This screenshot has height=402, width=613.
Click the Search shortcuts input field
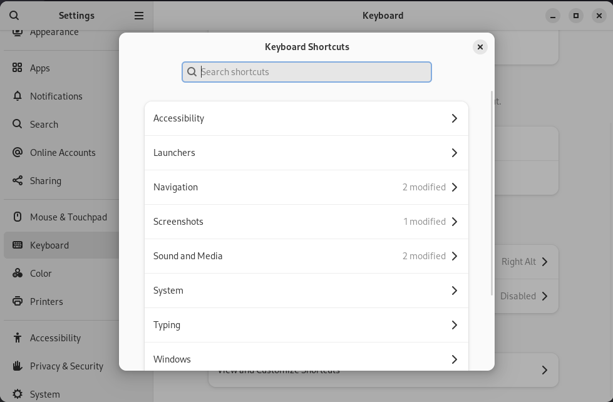coord(307,72)
